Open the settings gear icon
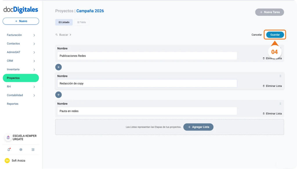 pos(21,150)
